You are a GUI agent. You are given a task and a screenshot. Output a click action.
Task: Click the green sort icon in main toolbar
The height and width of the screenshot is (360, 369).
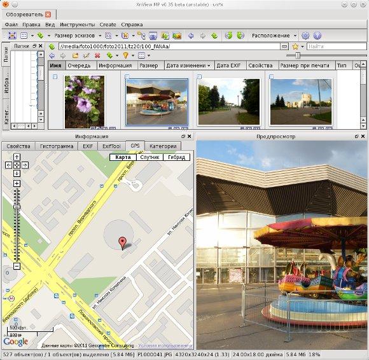(41, 36)
